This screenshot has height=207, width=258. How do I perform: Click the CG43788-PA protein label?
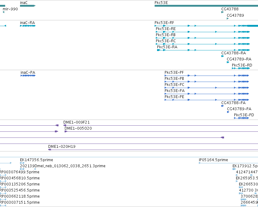(233, 103)
